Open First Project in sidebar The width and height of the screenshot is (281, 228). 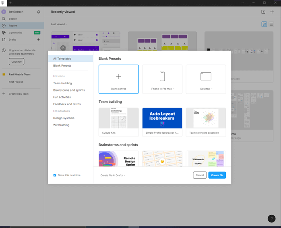16,82
